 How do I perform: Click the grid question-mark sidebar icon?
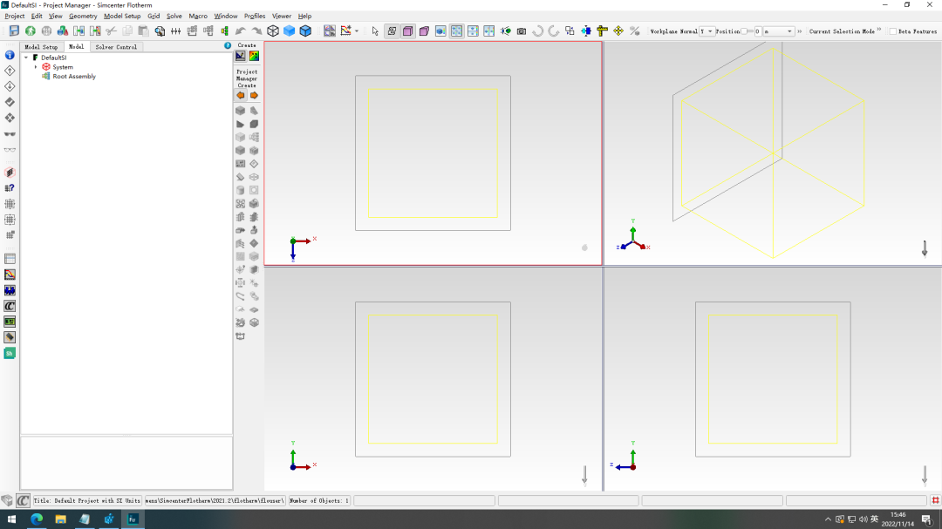[x=10, y=188]
